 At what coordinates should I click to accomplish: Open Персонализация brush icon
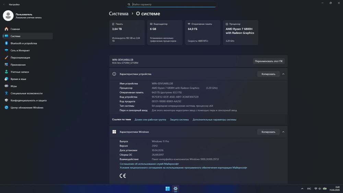tap(6, 58)
